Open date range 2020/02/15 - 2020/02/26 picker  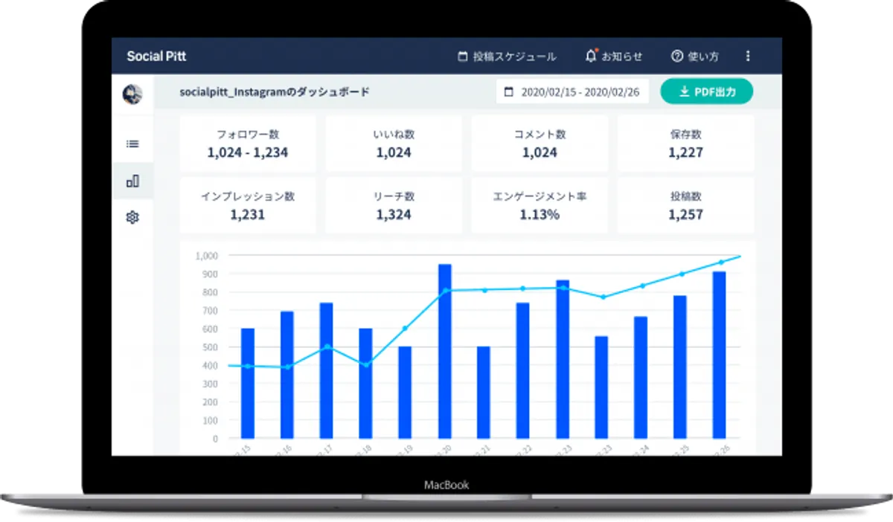pyautogui.click(x=573, y=92)
